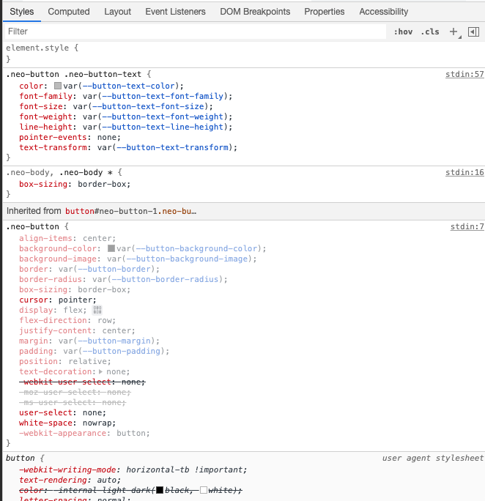Switch to the Styles tab
485x501 pixels.
point(22,12)
